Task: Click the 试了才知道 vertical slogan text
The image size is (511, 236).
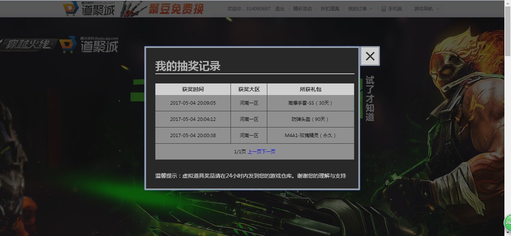Action: coord(370,98)
